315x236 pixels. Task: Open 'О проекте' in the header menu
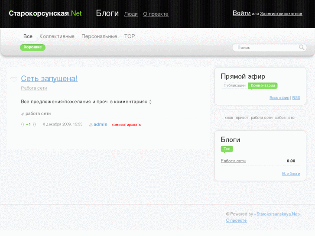[156, 14]
